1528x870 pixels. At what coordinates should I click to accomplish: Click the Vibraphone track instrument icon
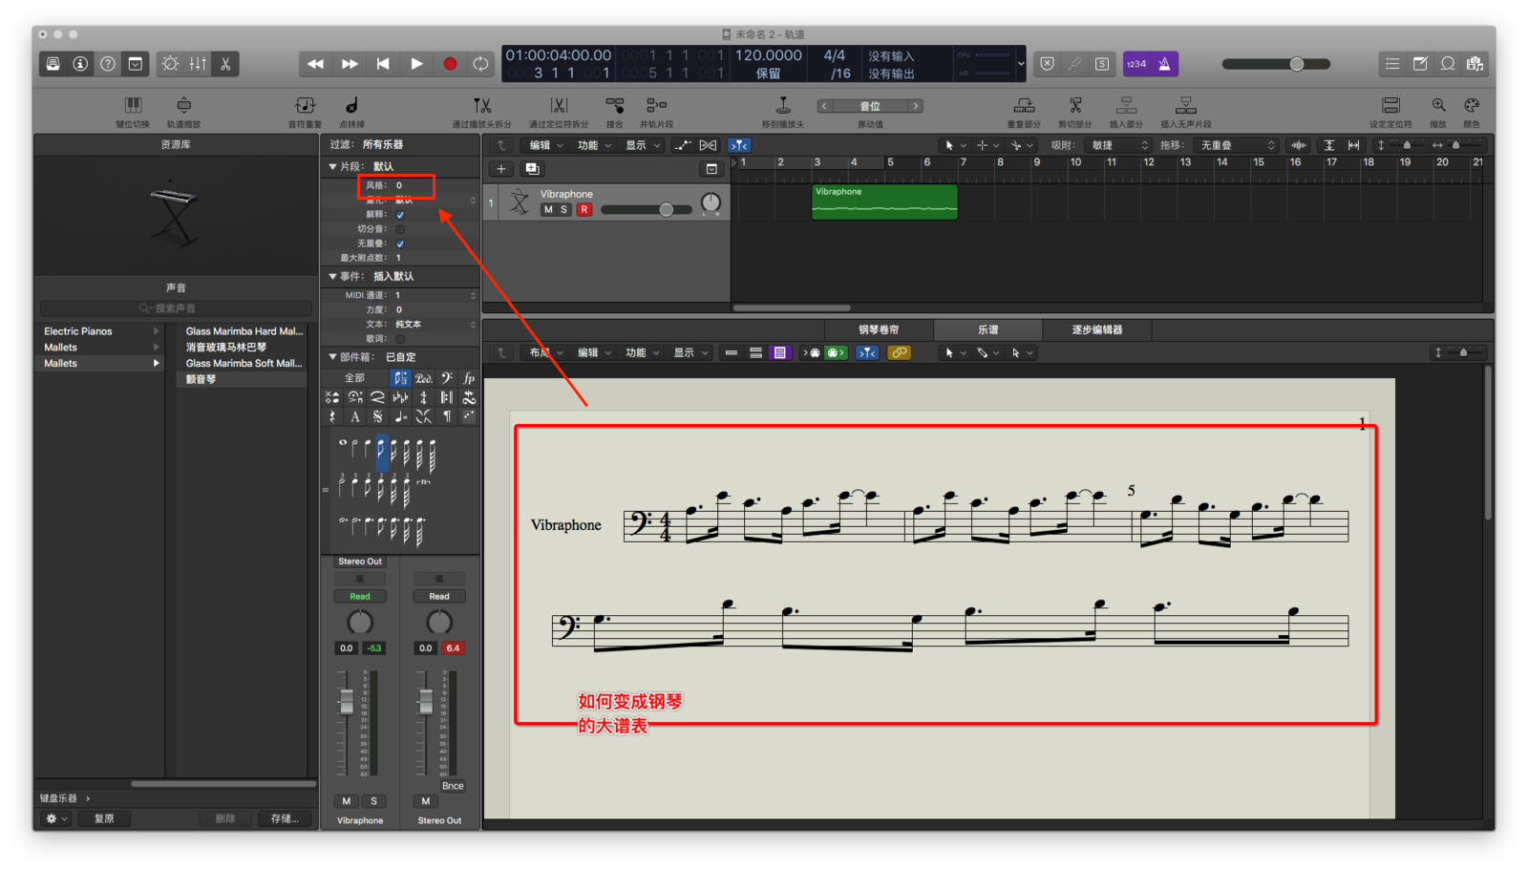pyautogui.click(x=520, y=202)
